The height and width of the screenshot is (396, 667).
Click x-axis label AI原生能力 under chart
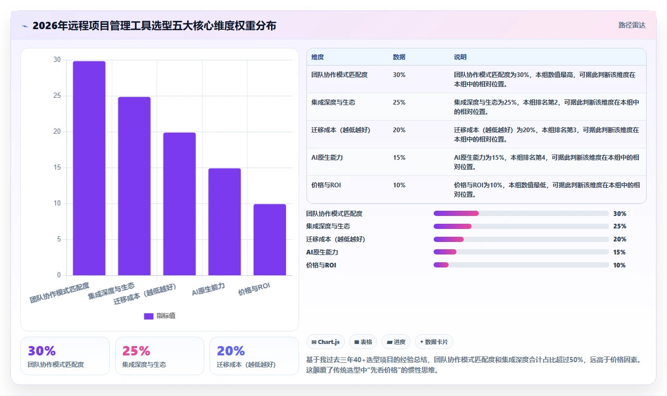point(208,289)
